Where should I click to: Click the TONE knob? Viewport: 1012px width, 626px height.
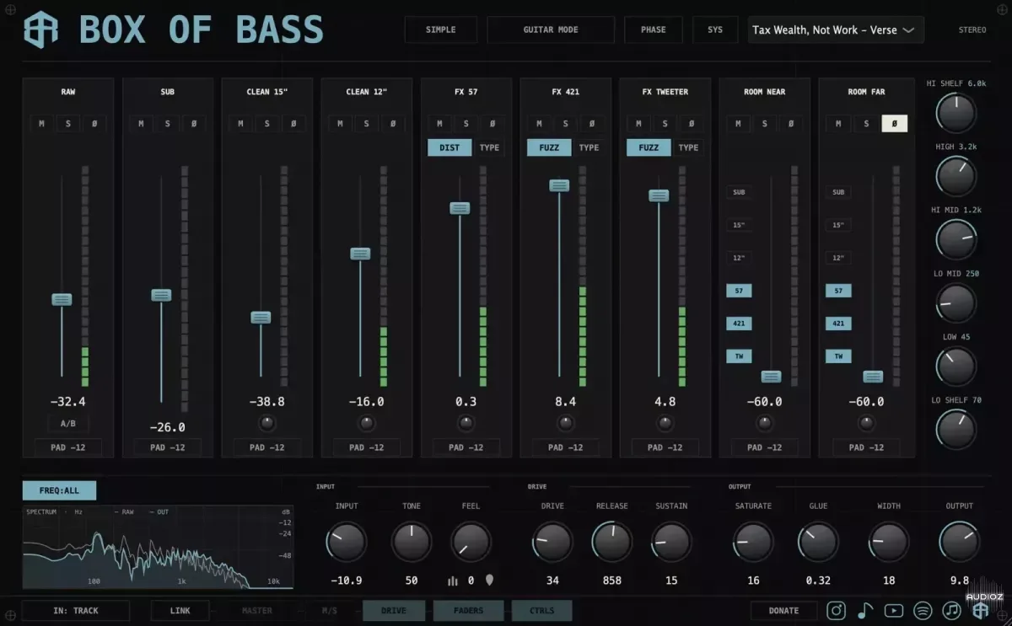point(412,542)
